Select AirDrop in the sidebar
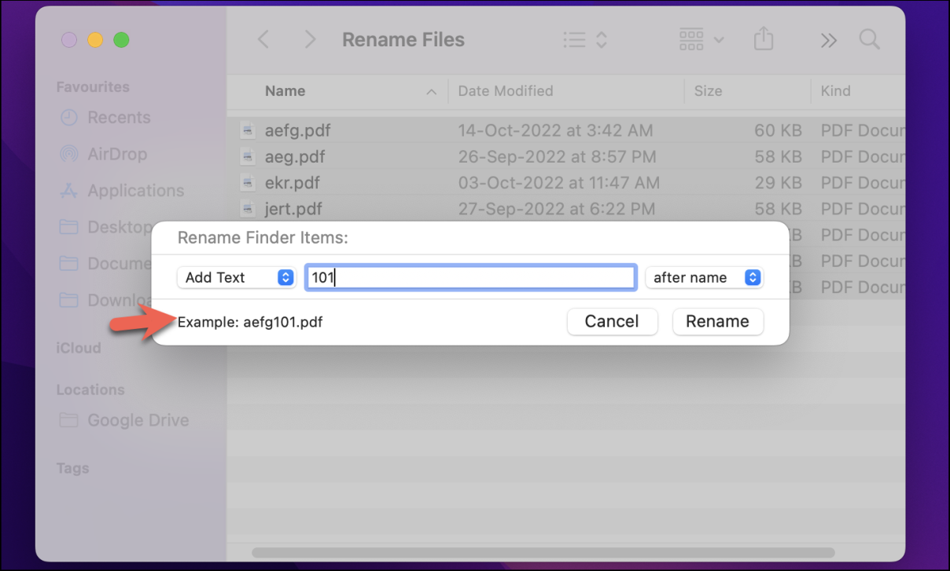The width and height of the screenshot is (950, 571). pyautogui.click(x=117, y=154)
